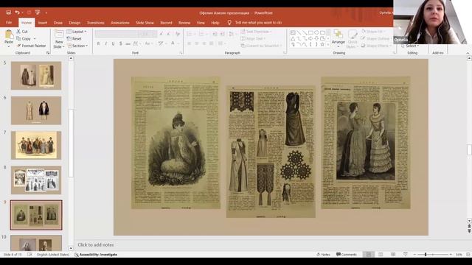Click the next slide double arrow button
Screen dimensions: 472x265
pyautogui.click(x=469, y=231)
